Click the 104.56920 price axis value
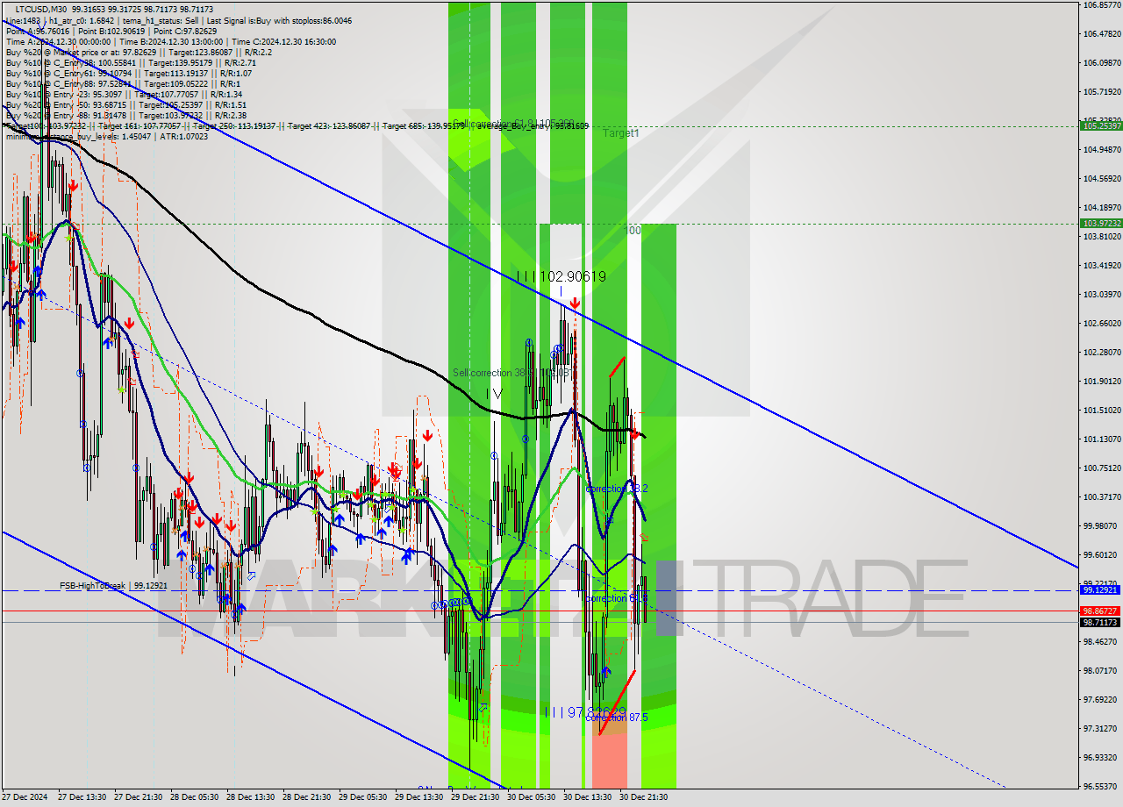This screenshot has height=807, width=1123. [1101, 178]
